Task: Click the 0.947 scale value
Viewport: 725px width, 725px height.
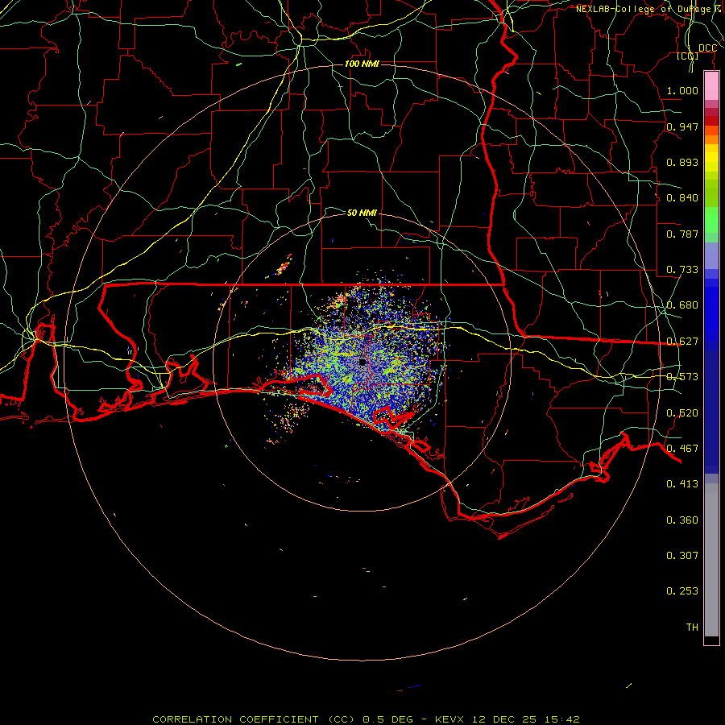Action: point(682,126)
